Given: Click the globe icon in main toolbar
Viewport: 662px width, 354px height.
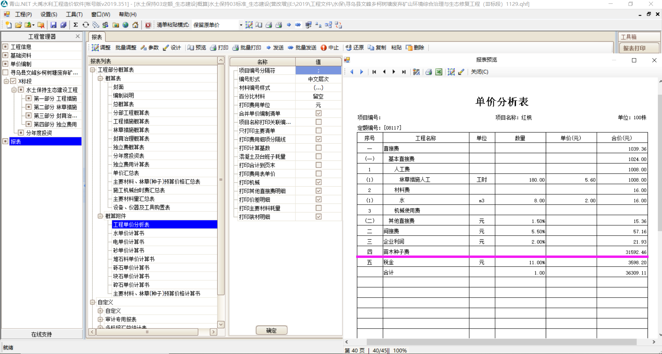Looking at the screenshot, I should (x=126, y=25).
